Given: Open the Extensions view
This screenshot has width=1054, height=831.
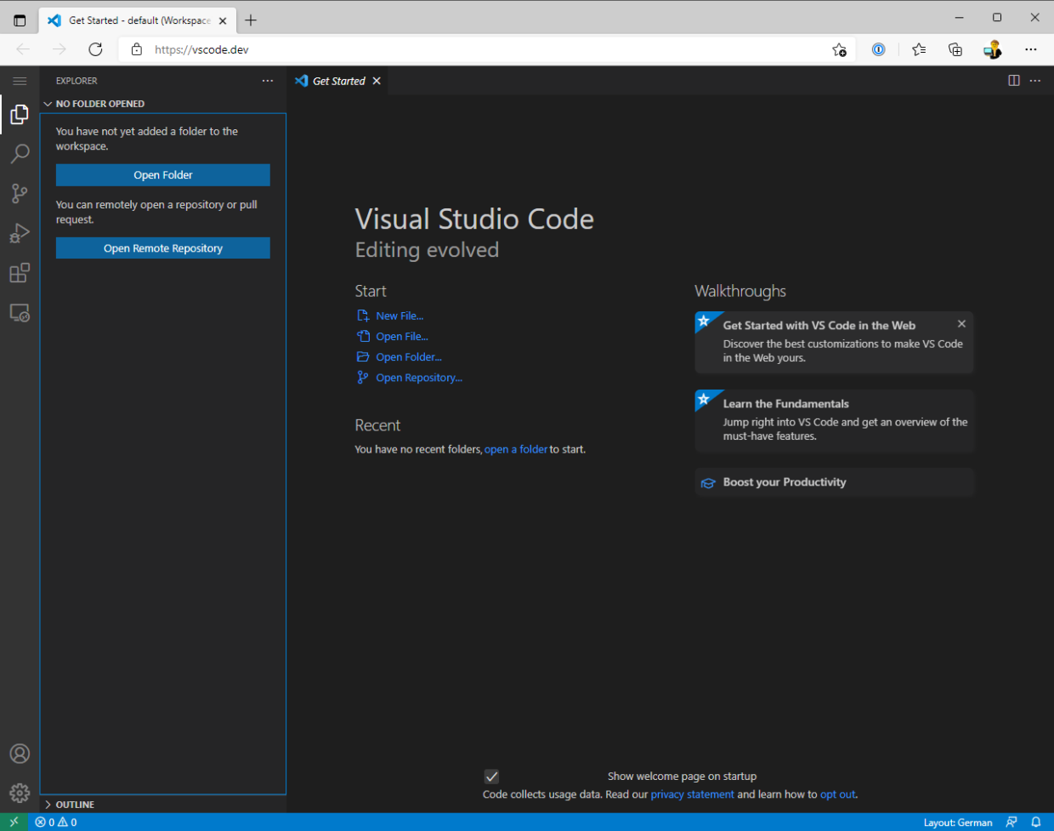Looking at the screenshot, I should [x=19, y=272].
